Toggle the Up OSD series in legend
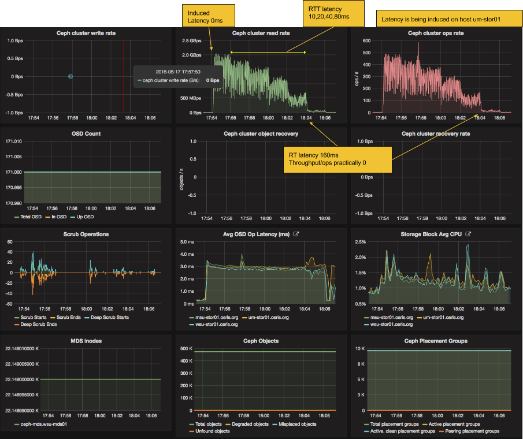Image resolution: width=523 pixels, height=439 pixels. 84,217
